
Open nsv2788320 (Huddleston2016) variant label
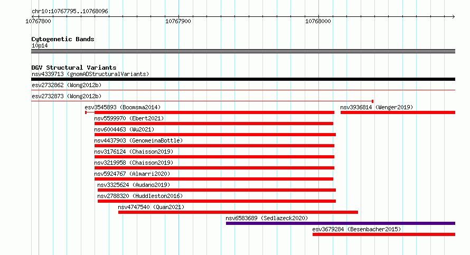tap(140, 196)
